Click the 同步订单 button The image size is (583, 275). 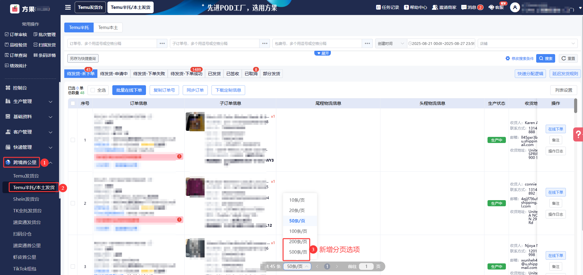[x=195, y=90]
